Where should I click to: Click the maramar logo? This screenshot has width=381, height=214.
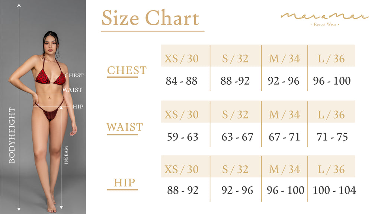(324, 16)
